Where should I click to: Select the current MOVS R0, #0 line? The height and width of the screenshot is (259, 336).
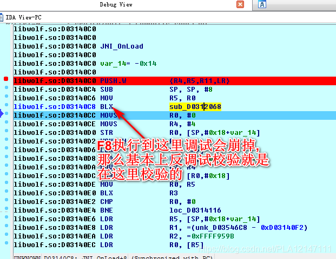click(175, 115)
